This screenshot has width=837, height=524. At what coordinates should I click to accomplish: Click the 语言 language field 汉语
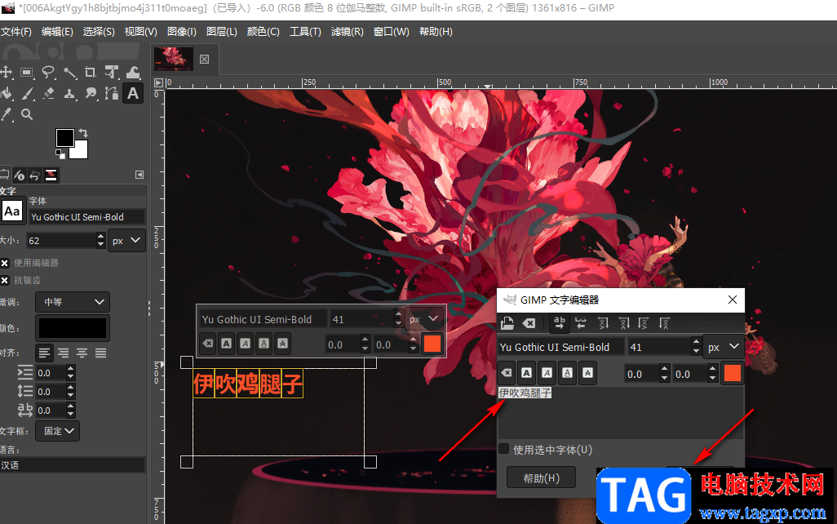pos(73,464)
